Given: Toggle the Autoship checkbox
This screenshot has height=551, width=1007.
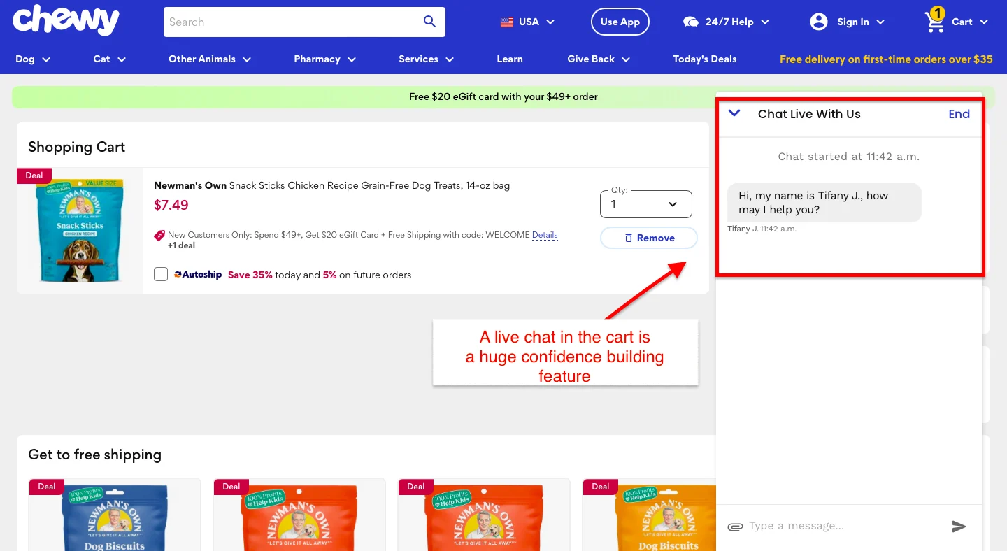Looking at the screenshot, I should (161, 274).
